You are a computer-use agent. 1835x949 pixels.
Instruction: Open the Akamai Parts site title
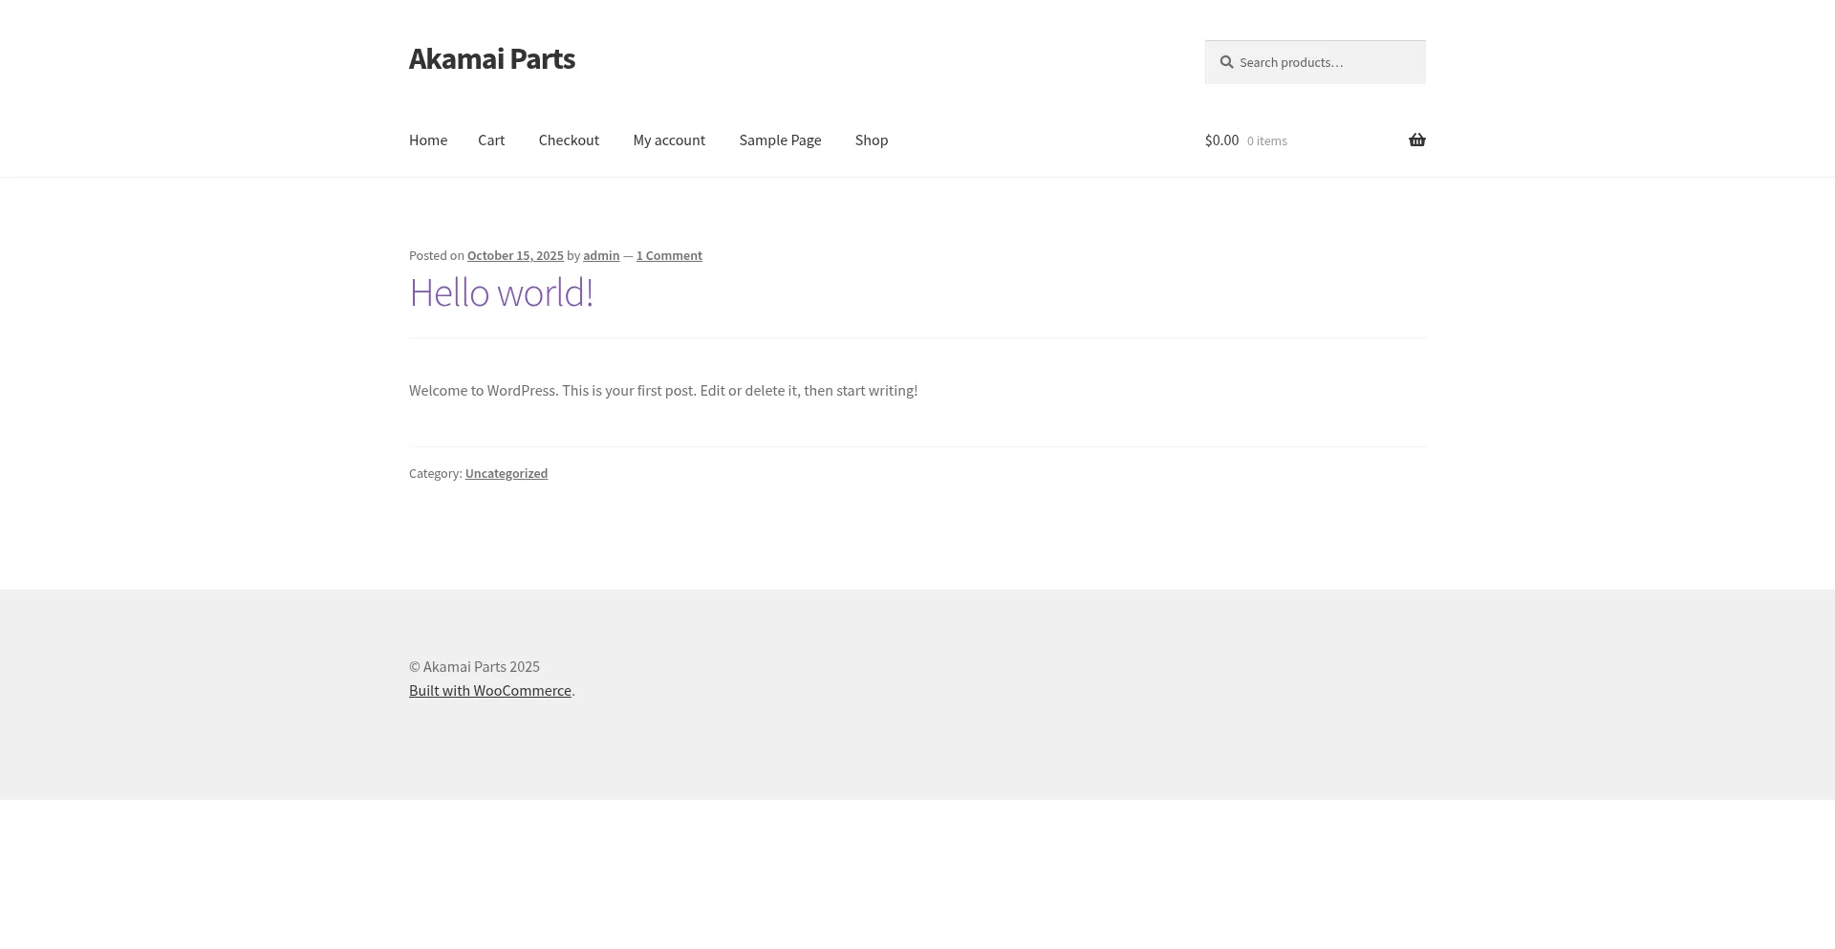pos(491,59)
